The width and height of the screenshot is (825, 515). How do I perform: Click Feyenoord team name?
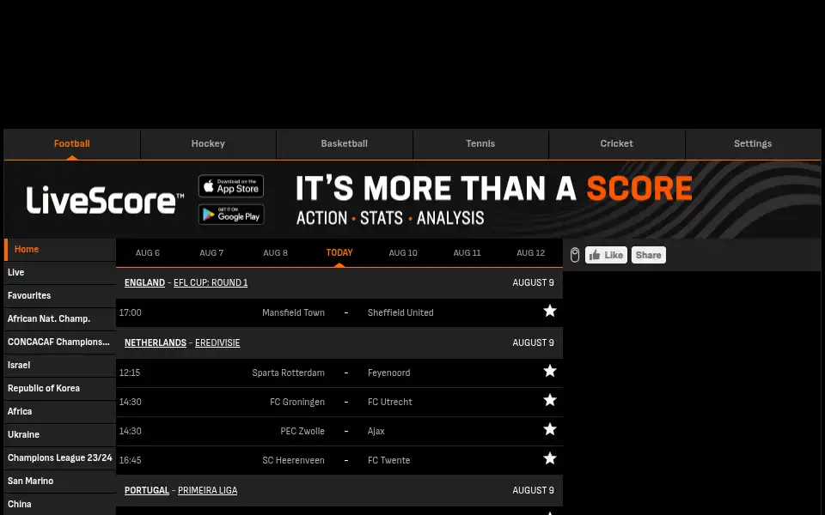[x=388, y=373]
